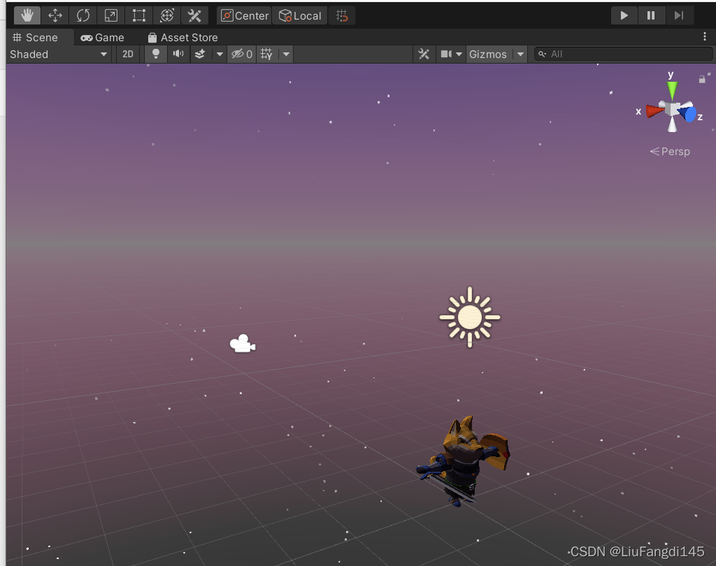Select the Rotate tool

pyautogui.click(x=83, y=15)
